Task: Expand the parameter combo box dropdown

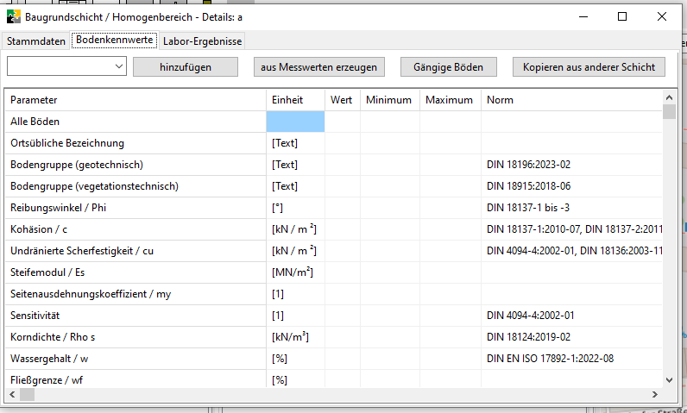Action: (x=119, y=66)
